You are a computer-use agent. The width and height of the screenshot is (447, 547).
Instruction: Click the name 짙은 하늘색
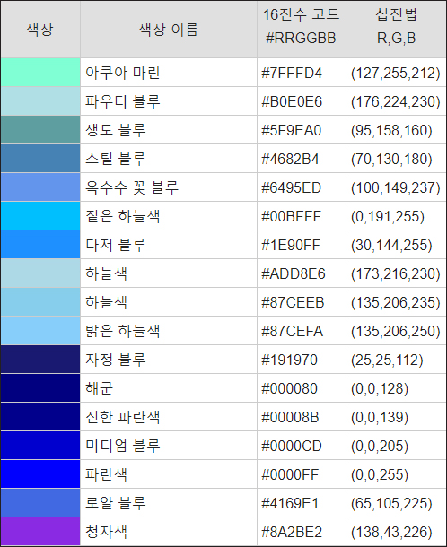(x=123, y=216)
